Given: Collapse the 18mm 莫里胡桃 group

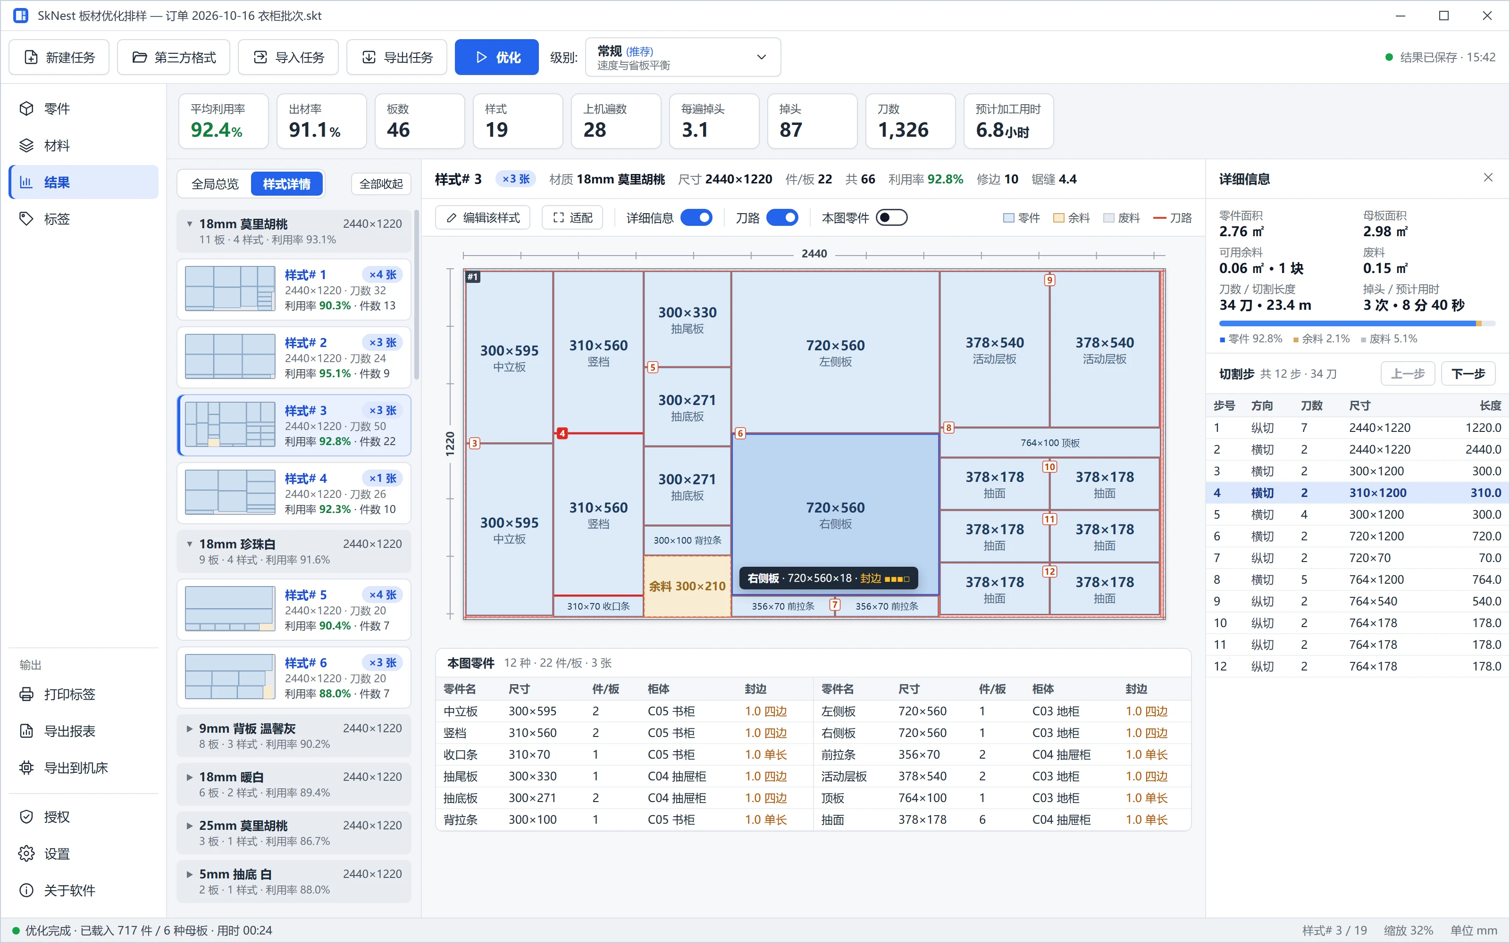Looking at the screenshot, I should 294,232.
